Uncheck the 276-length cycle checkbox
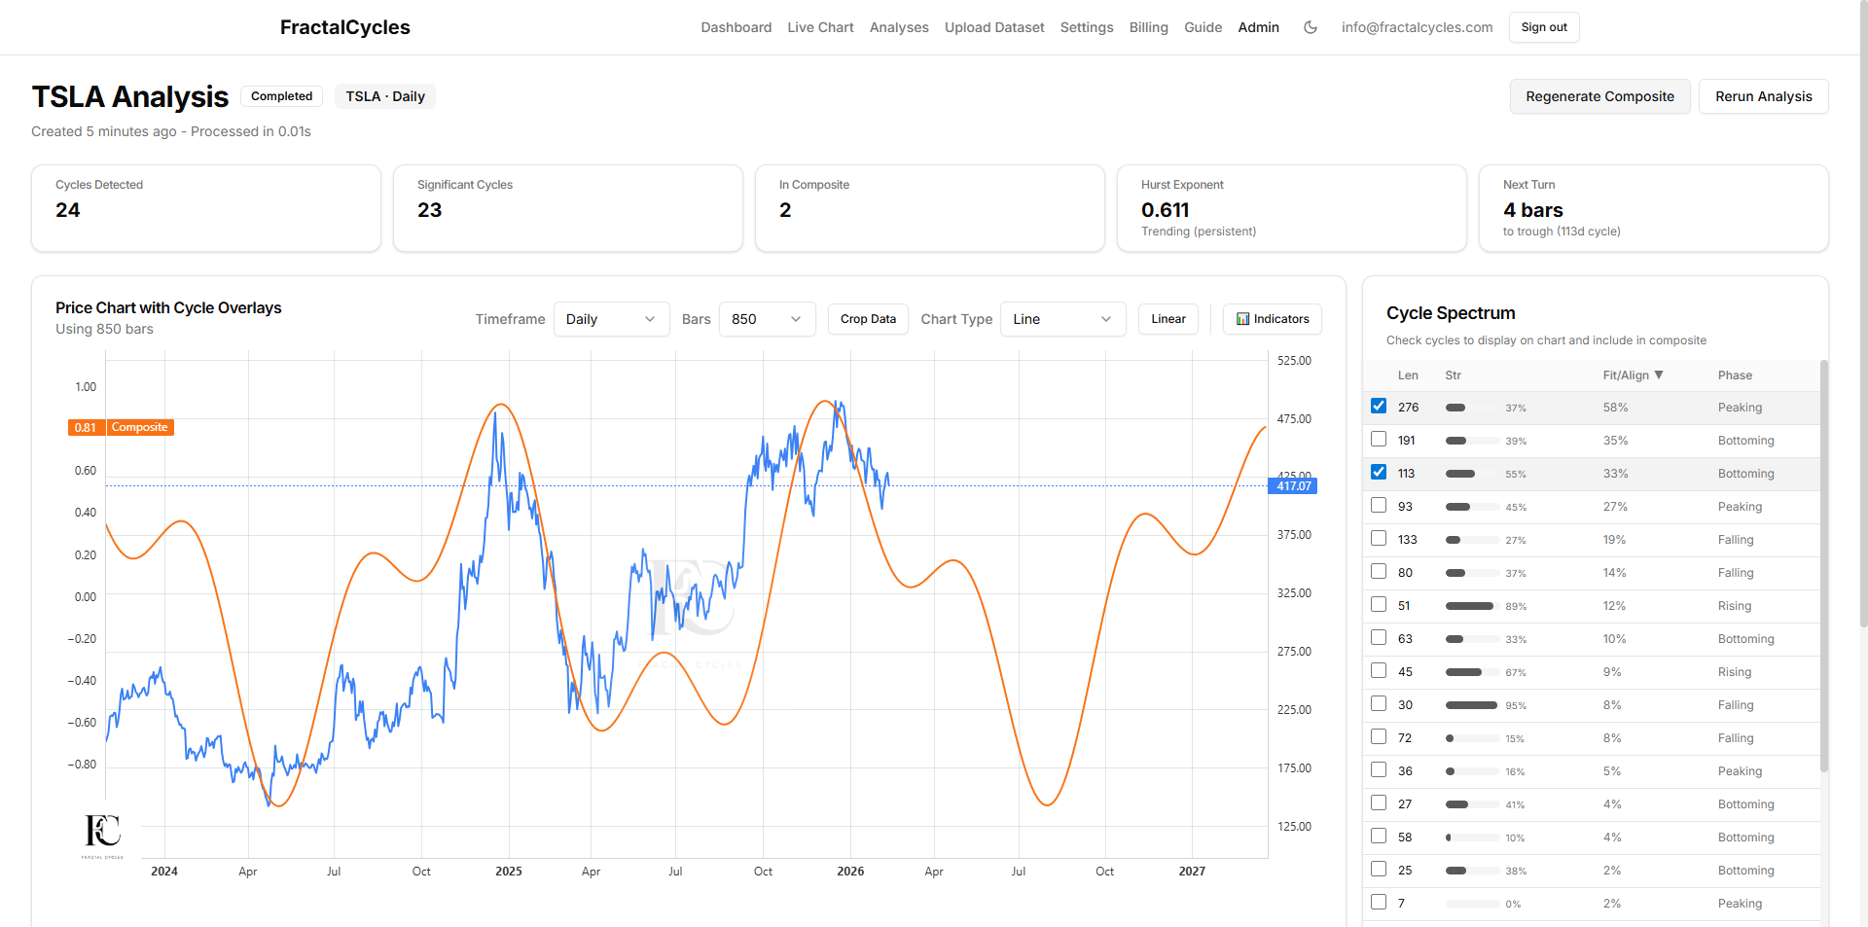 [x=1379, y=407]
